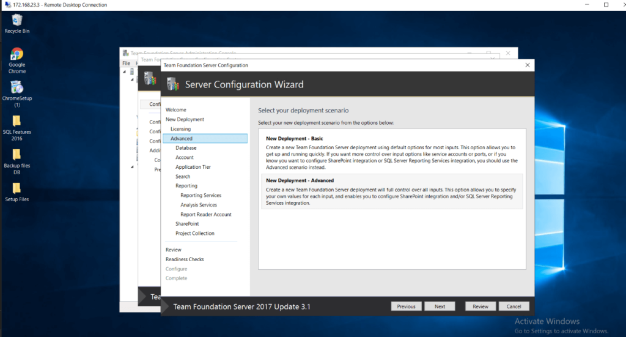Go to the SharePoint step
This screenshot has width=626, height=337.
pos(187,224)
